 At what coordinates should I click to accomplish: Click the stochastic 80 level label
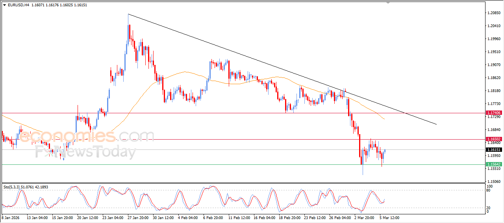point(489,190)
